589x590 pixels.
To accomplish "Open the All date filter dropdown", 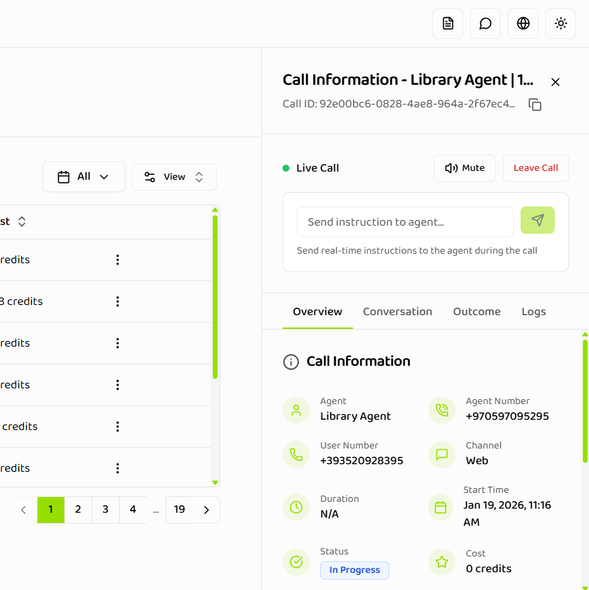I will pyautogui.click(x=83, y=176).
